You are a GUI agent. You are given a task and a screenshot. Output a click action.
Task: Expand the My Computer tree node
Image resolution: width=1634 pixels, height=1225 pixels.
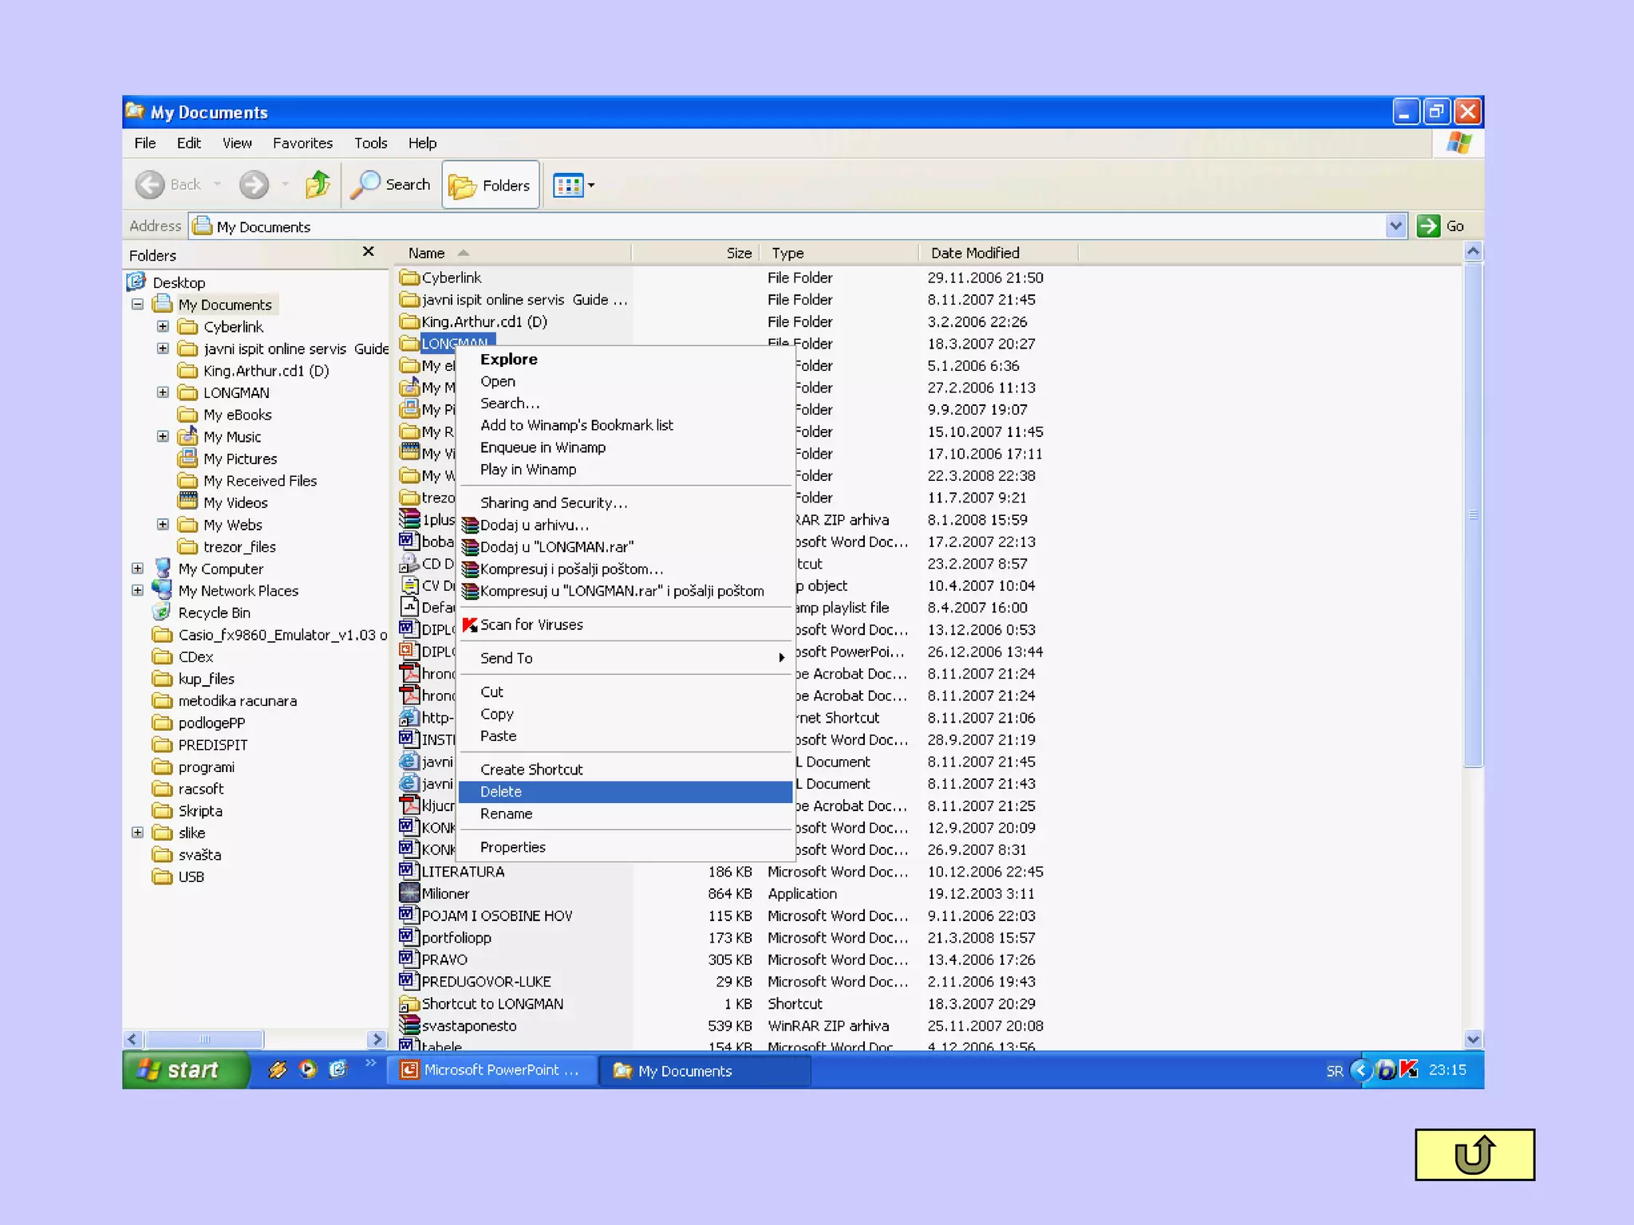[x=137, y=569]
